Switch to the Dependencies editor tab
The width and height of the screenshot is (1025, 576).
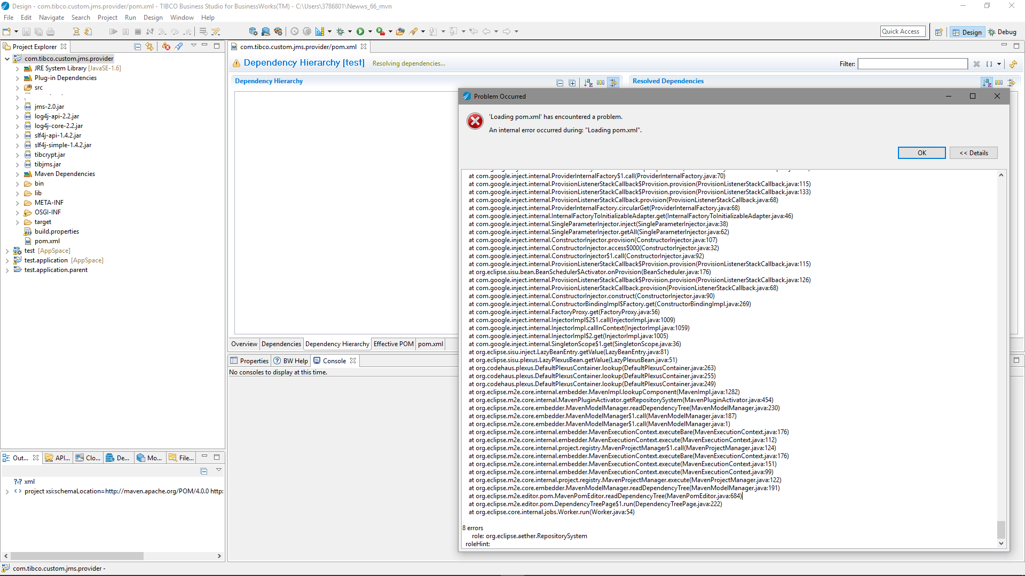pos(281,344)
